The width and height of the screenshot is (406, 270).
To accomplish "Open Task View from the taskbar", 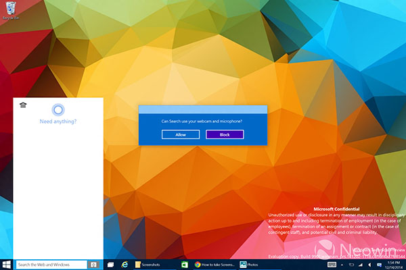I will [111, 265].
